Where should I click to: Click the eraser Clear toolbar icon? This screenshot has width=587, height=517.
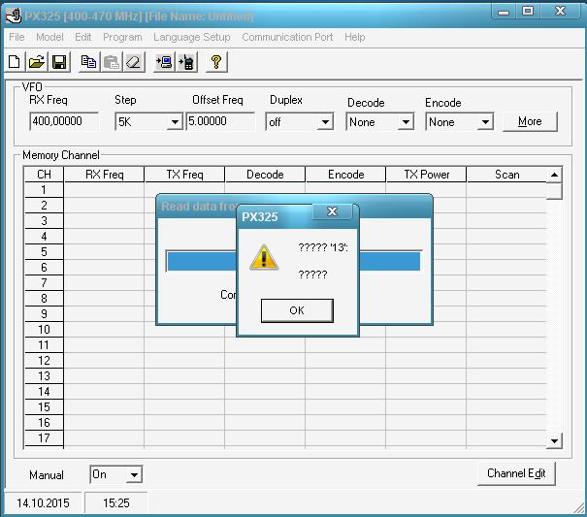pyautogui.click(x=133, y=62)
